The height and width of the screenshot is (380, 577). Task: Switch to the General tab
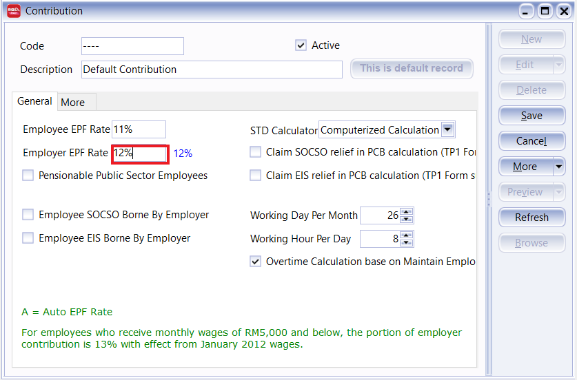click(x=34, y=101)
